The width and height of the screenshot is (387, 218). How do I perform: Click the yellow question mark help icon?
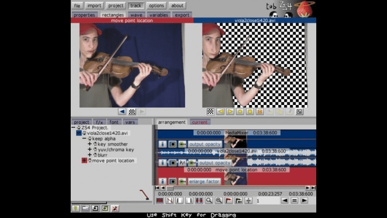pyautogui.click(x=76, y=208)
